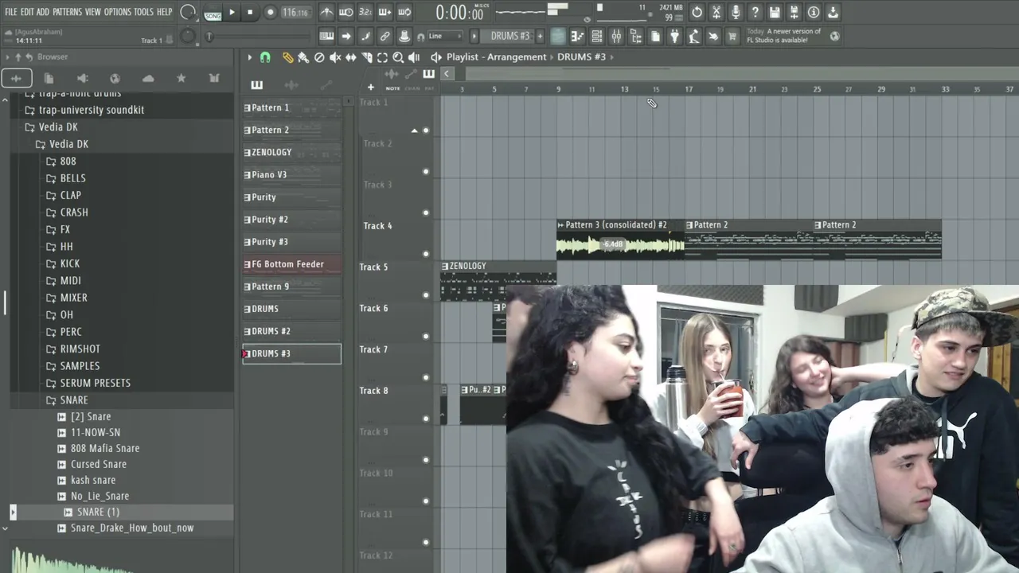Select the Select tool in playlist
The height and width of the screenshot is (573, 1019).
382,57
